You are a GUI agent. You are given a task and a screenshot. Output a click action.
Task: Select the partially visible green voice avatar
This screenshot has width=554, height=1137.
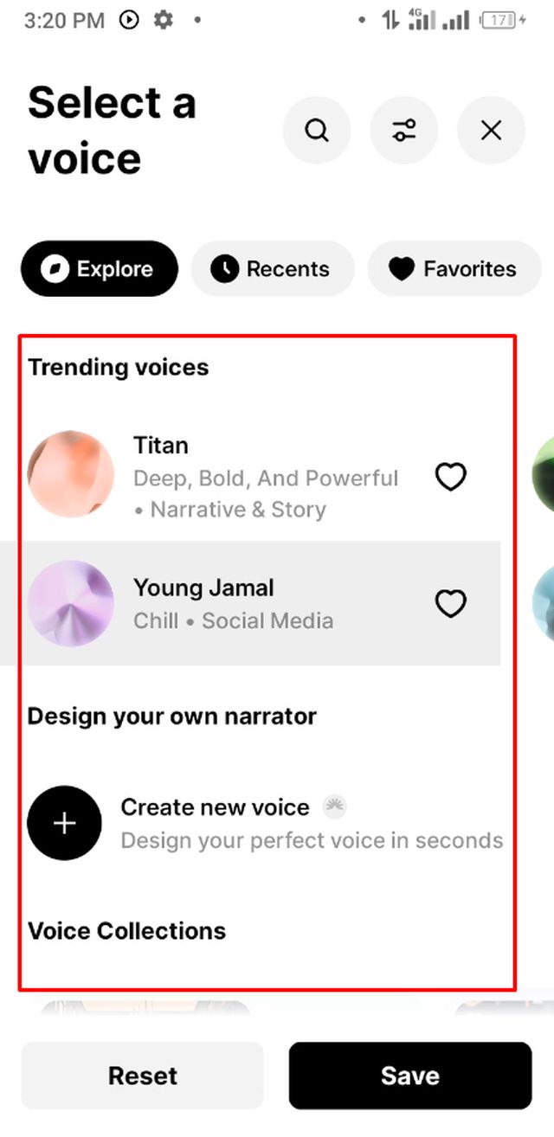click(544, 474)
